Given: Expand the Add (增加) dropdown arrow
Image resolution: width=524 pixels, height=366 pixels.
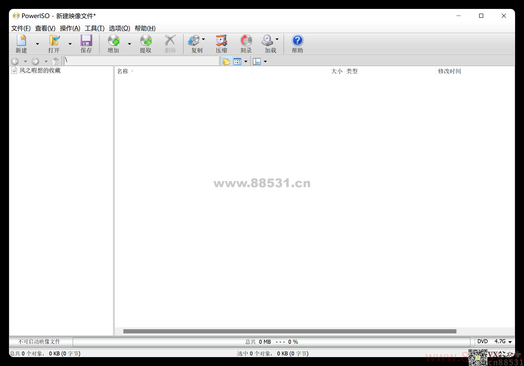Looking at the screenshot, I should (x=129, y=44).
